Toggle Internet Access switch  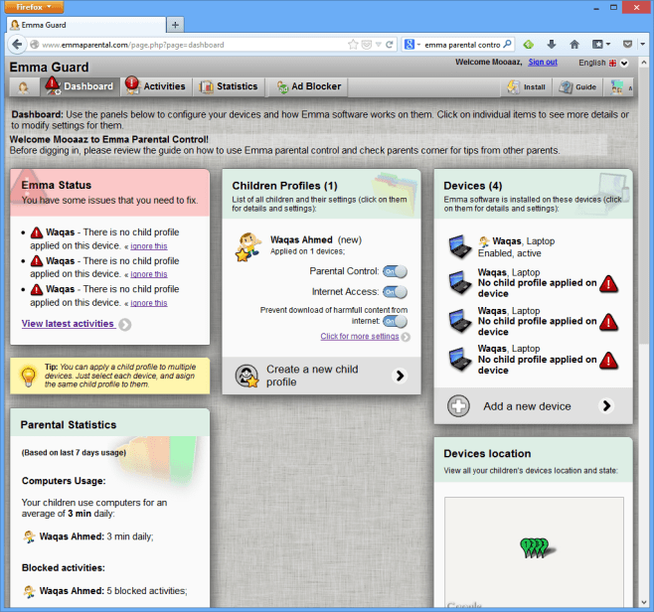tap(395, 292)
